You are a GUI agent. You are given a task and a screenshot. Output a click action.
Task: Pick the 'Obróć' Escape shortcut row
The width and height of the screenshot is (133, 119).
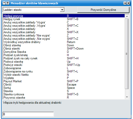click(x=64, y=85)
